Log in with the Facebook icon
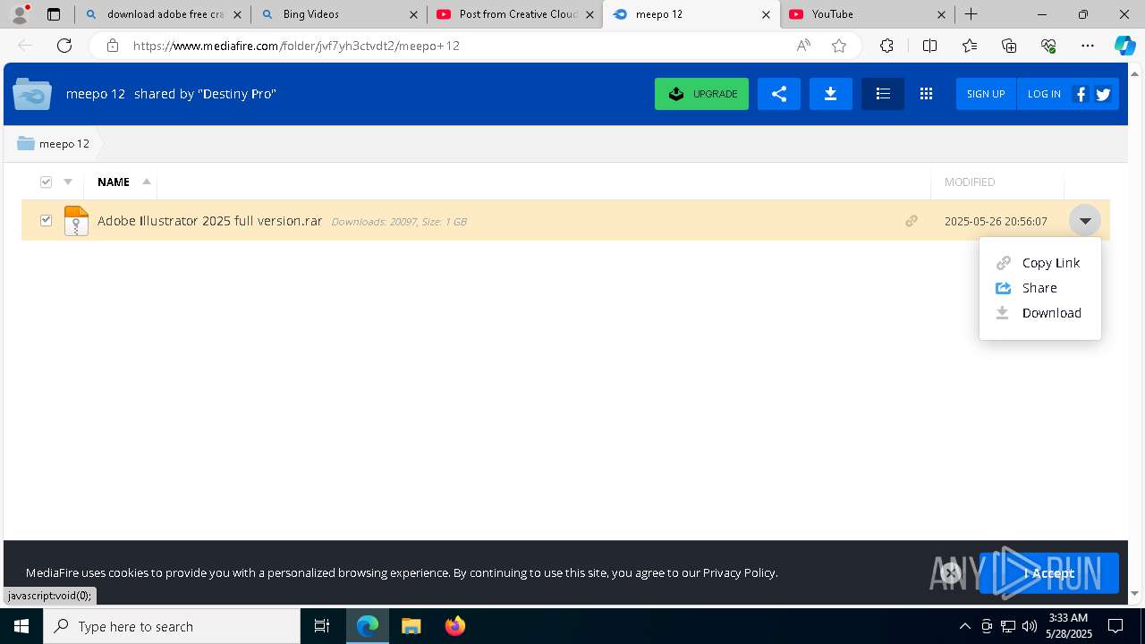The height and width of the screenshot is (644, 1145). point(1081,94)
